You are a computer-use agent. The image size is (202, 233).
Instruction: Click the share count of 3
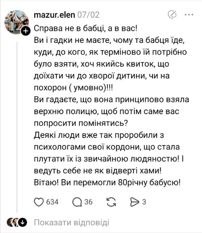click(144, 202)
